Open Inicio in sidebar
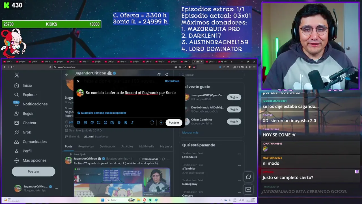The width and height of the screenshot is (362, 204). (x=24, y=85)
